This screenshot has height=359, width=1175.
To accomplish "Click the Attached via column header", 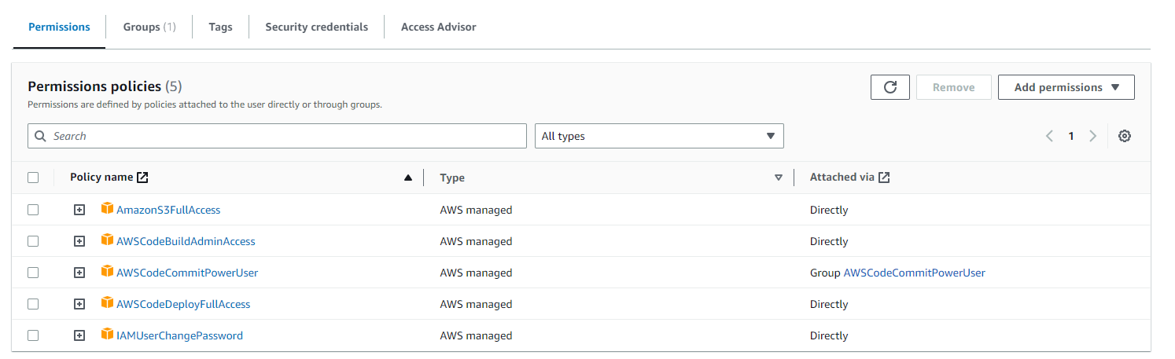I will pos(842,178).
